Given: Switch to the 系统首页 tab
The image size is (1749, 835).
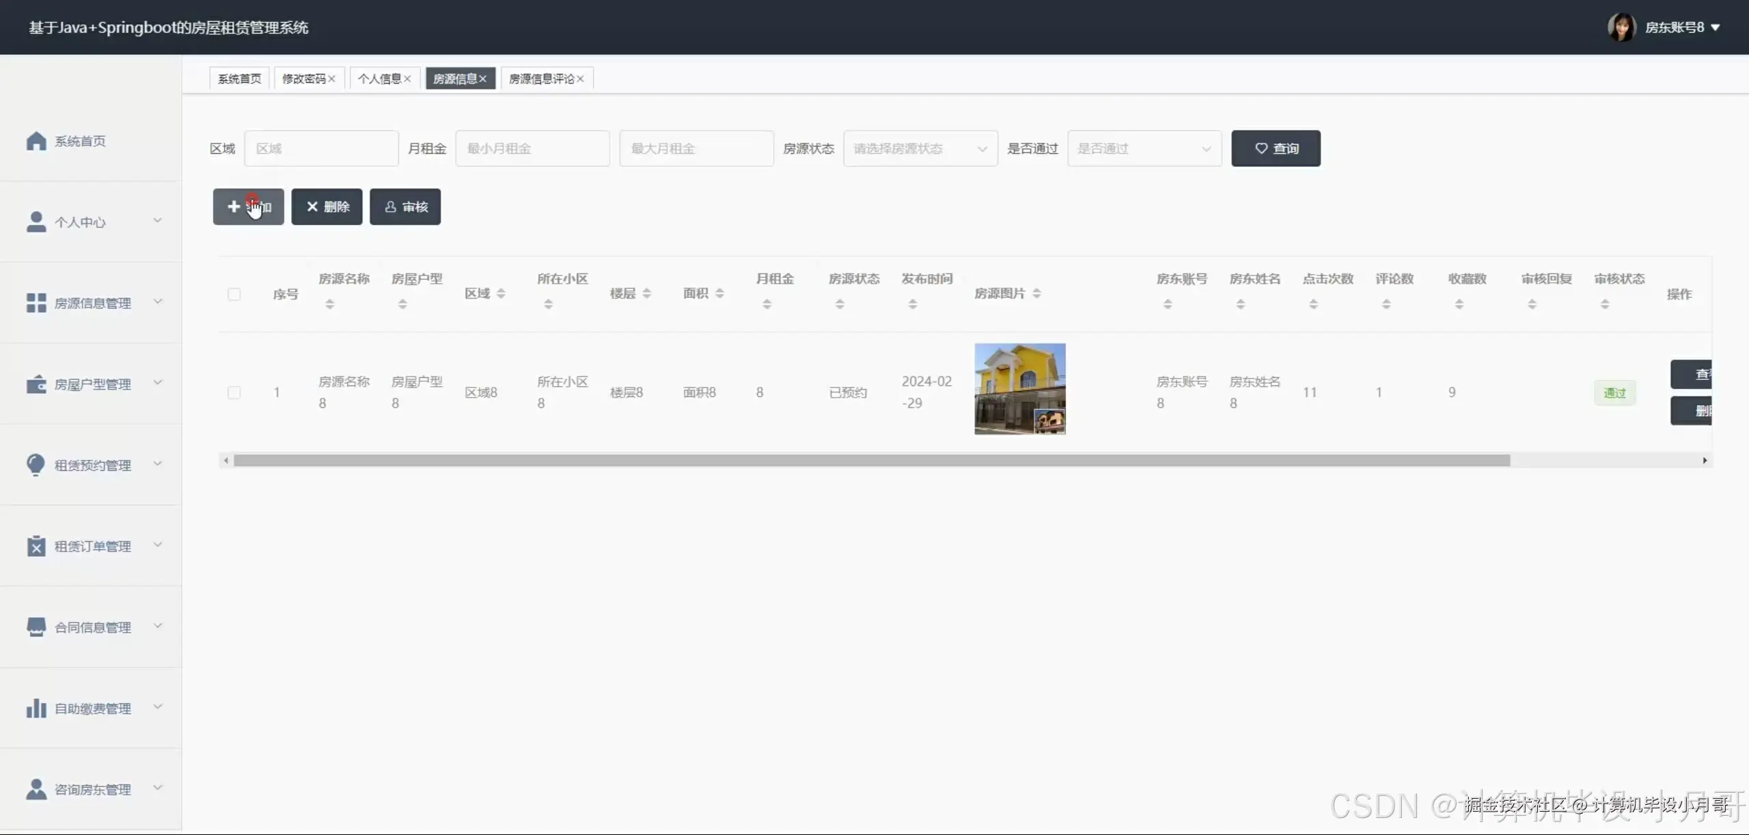Looking at the screenshot, I should point(239,79).
